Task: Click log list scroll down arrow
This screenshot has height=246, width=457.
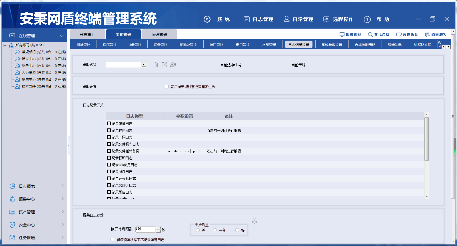Action: pos(427,197)
